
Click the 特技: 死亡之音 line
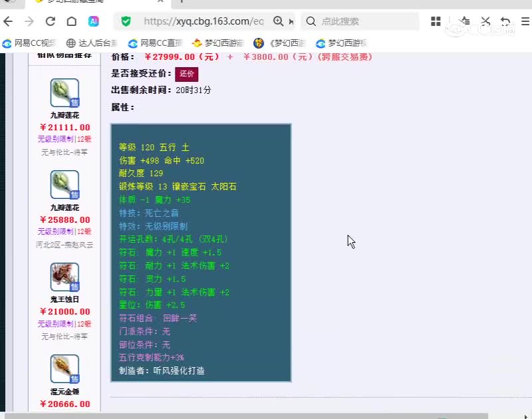pos(148,213)
